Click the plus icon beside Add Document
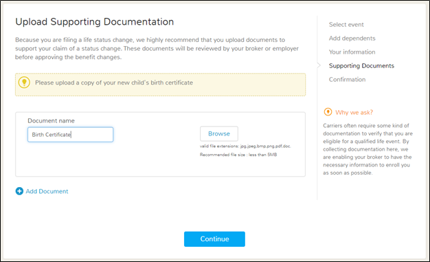Screen dimensions: 430x262 click(19, 191)
